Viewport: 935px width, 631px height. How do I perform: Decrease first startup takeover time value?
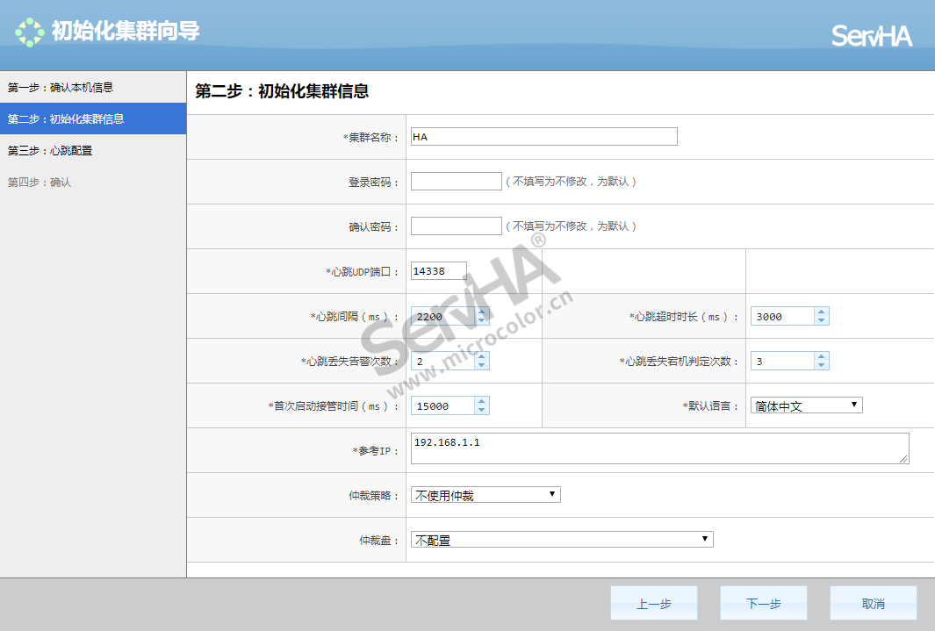tap(481, 411)
